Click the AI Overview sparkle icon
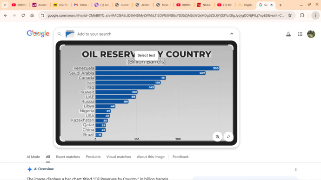This screenshot has height=180, width=321. 30,169
